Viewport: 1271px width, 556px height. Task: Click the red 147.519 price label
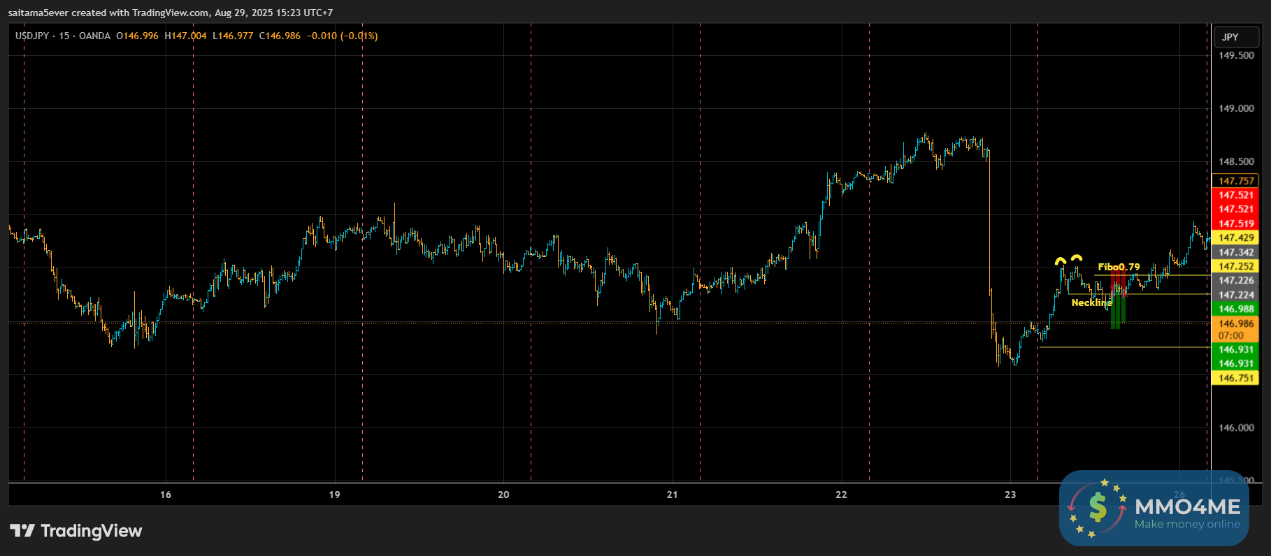[x=1235, y=224]
